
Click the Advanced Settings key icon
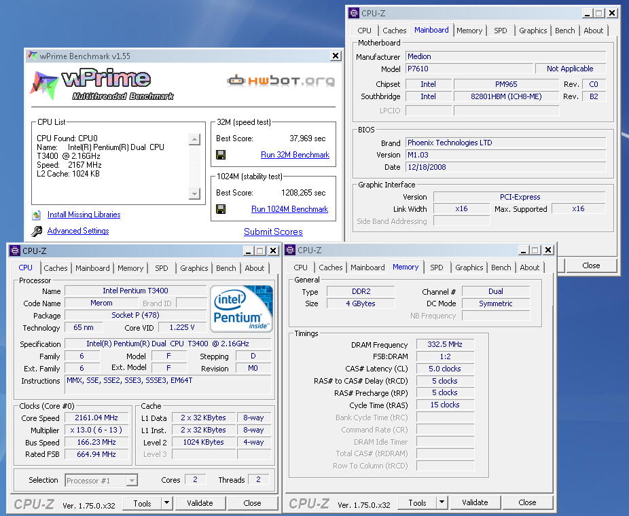point(37,231)
